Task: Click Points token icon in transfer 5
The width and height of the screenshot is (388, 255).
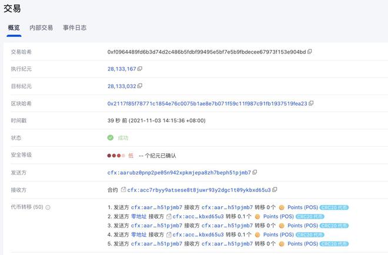Action: tap(282, 244)
